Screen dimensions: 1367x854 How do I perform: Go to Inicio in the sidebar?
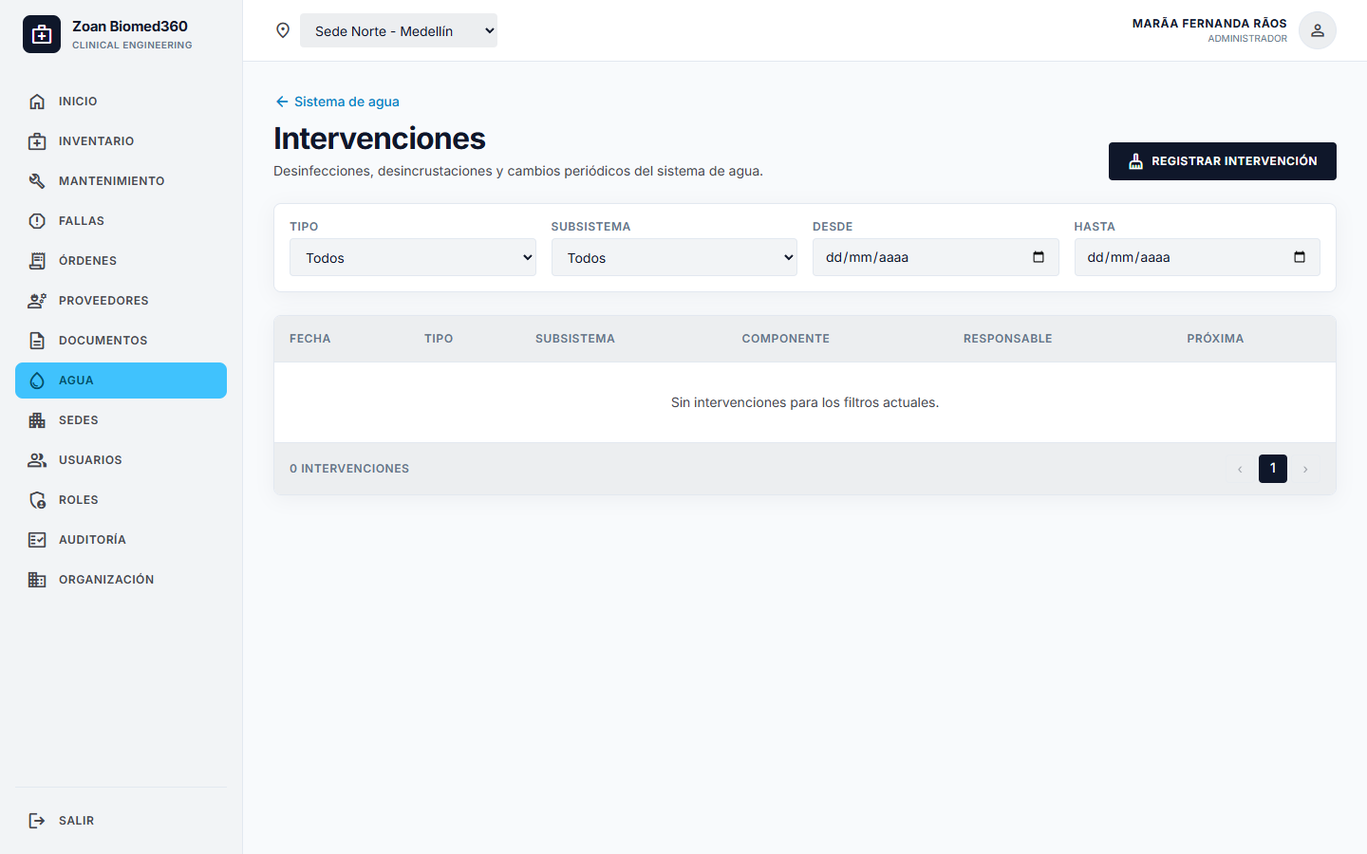[x=121, y=102]
